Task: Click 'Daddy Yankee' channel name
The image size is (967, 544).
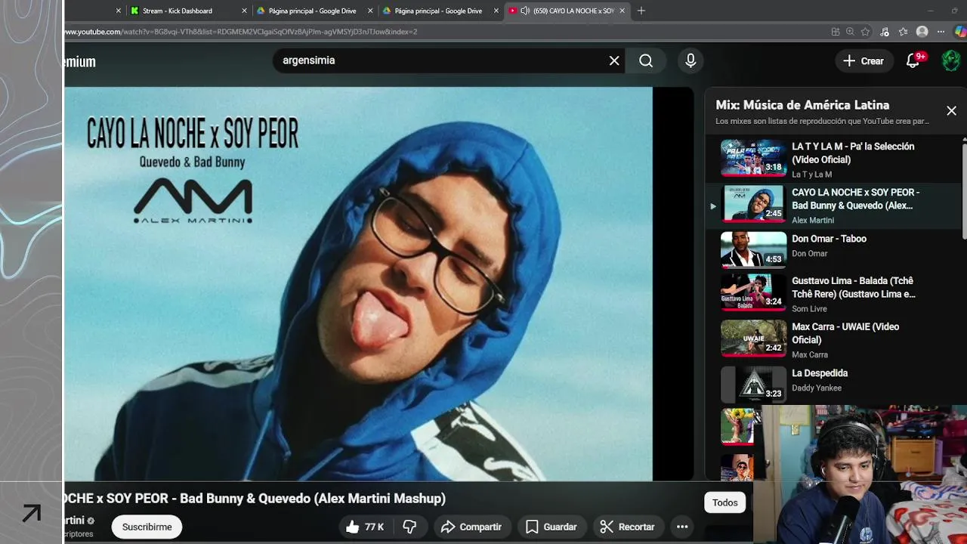Action: [817, 388]
